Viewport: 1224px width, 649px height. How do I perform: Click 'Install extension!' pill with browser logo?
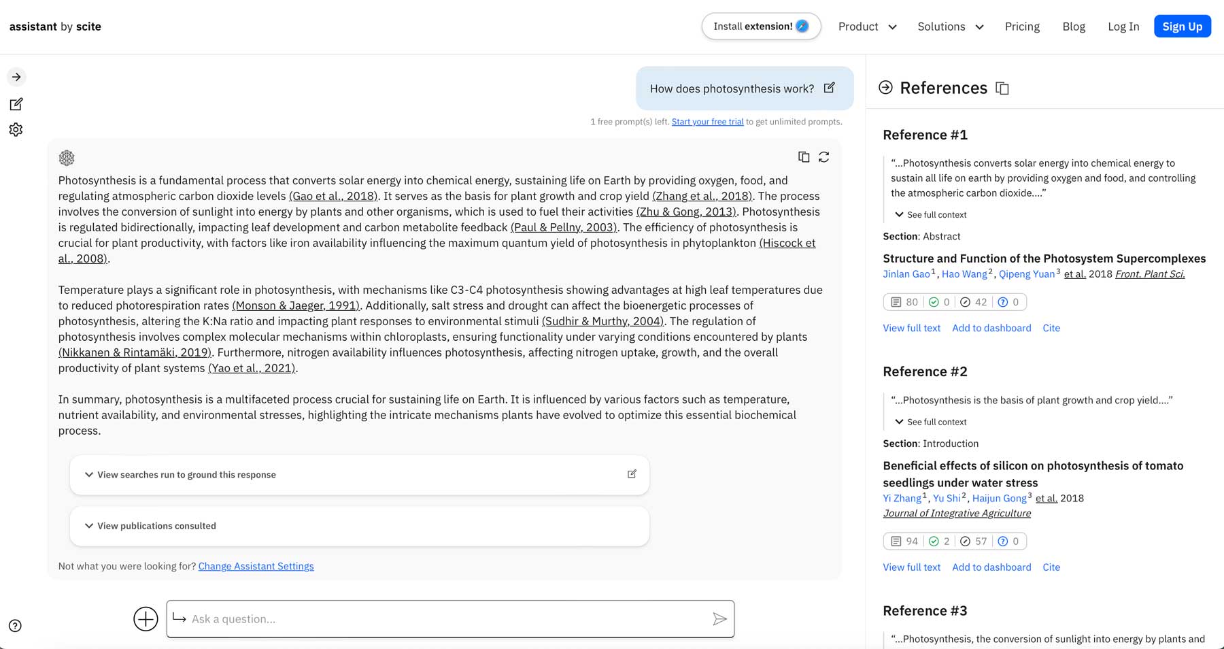point(760,26)
